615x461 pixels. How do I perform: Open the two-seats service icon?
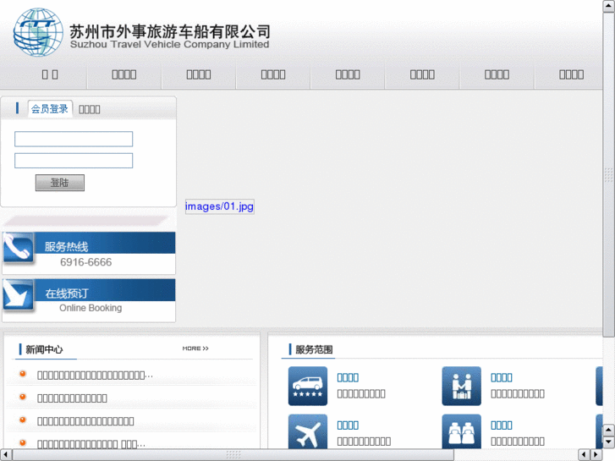461,431
